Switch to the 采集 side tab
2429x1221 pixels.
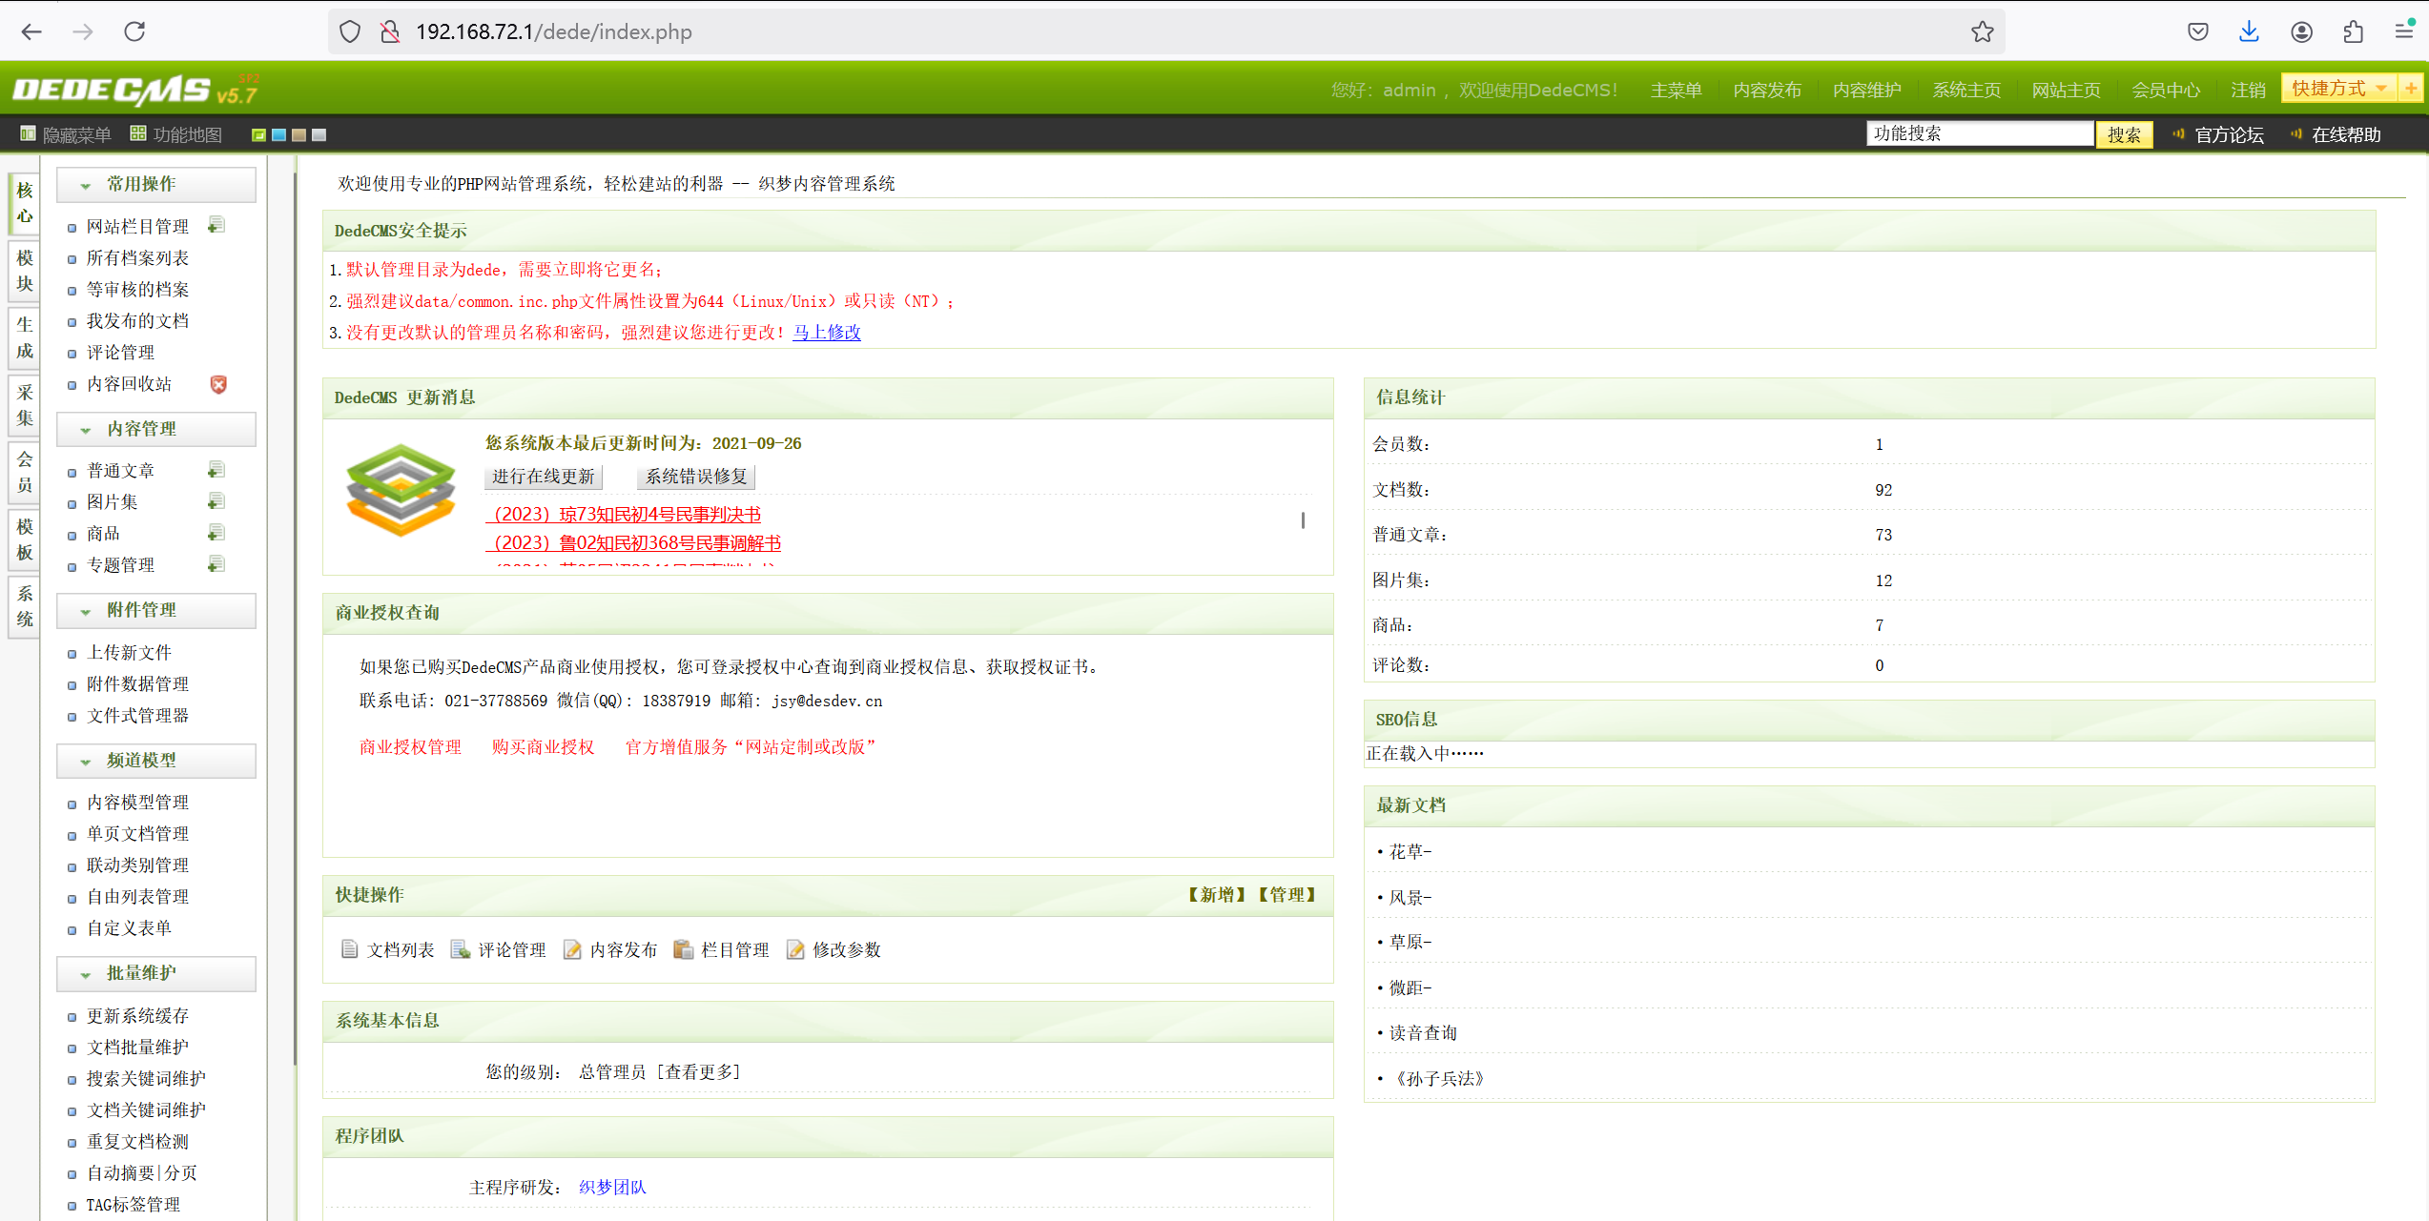tap(25, 405)
